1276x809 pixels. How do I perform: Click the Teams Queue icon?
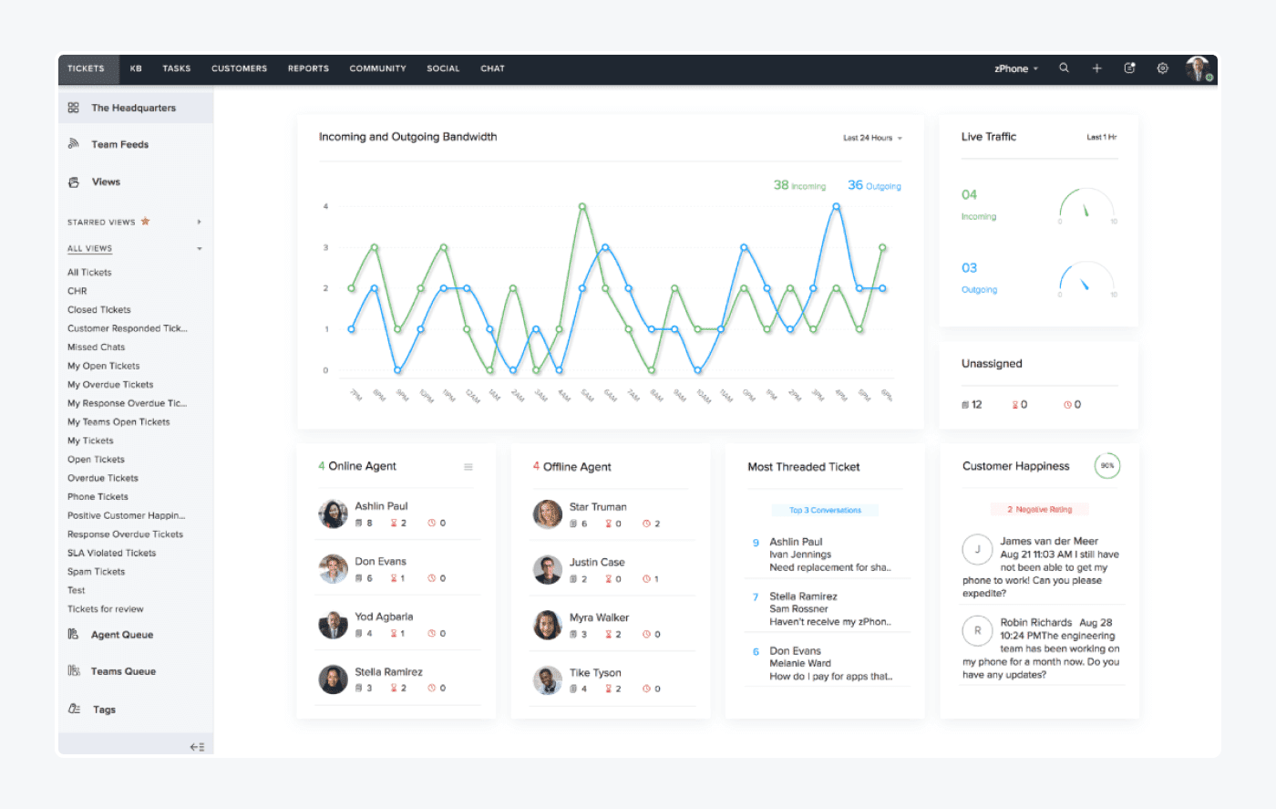click(73, 671)
